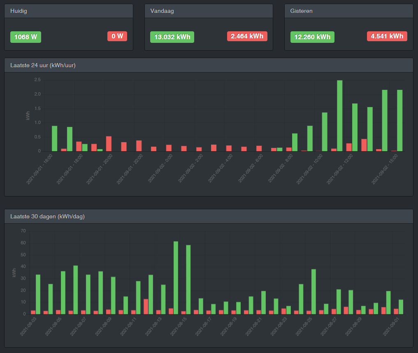
Task: Click the 2021-08-25 date label
Action: 304,327
